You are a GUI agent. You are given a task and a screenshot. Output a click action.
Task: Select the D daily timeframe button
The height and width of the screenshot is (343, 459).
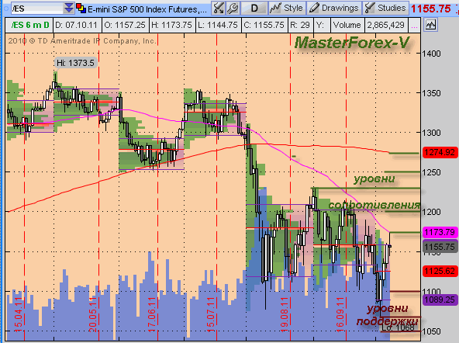(x=254, y=9)
